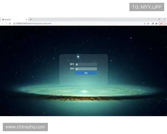Bookmark this page with the star icon
Image resolution: width=167 pixels, height=134 pixels.
click(x=148, y=23)
